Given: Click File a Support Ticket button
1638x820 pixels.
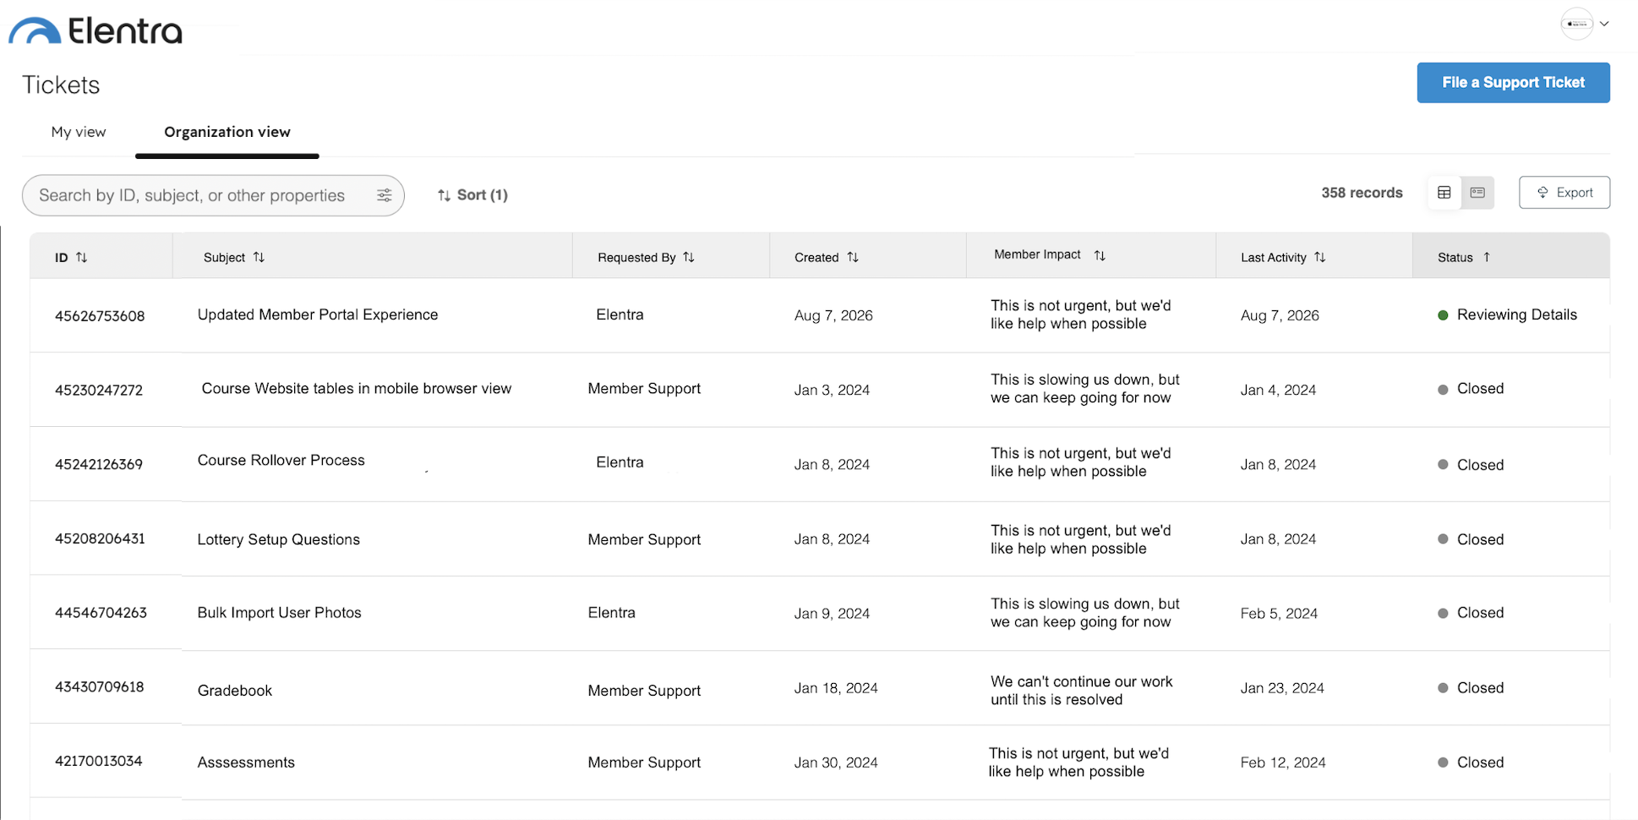Looking at the screenshot, I should coord(1513,82).
